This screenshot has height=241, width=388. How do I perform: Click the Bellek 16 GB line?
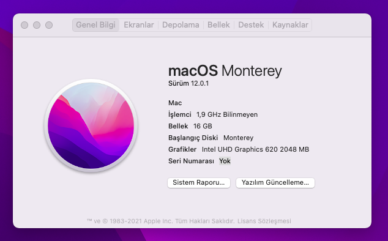pos(190,126)
